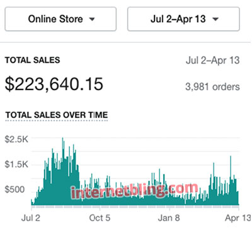The image size is (252, 229).
Task: Click the internetbling.com watermark text
Action: tap(134, 191)
